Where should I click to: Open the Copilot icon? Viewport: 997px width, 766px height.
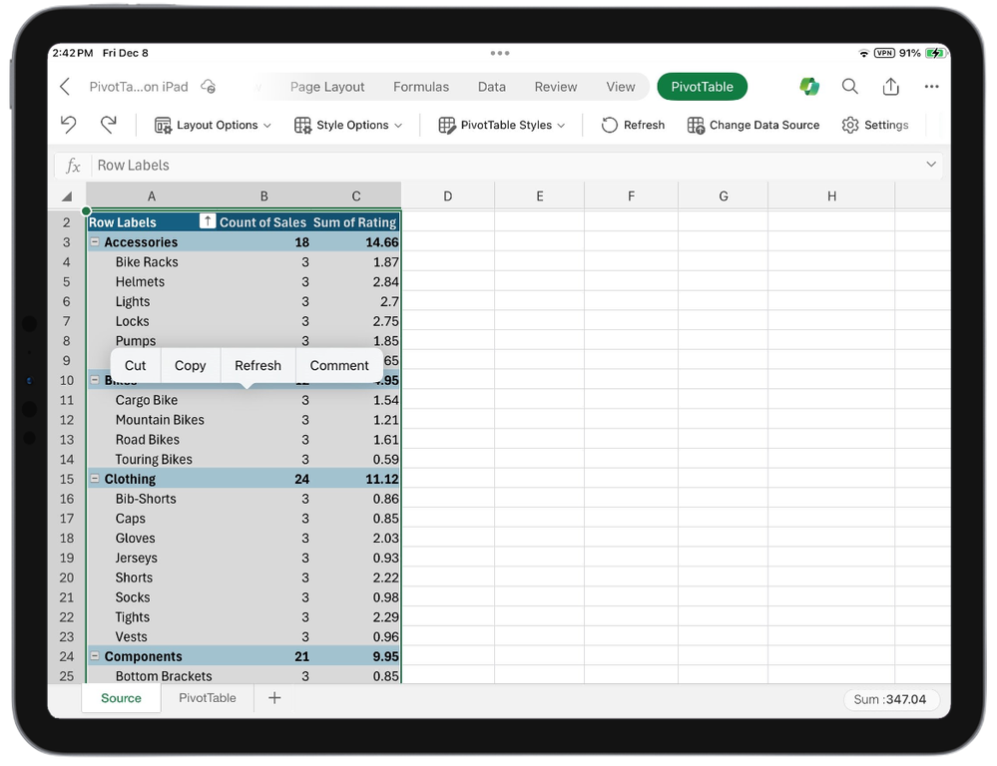(809, 87)
